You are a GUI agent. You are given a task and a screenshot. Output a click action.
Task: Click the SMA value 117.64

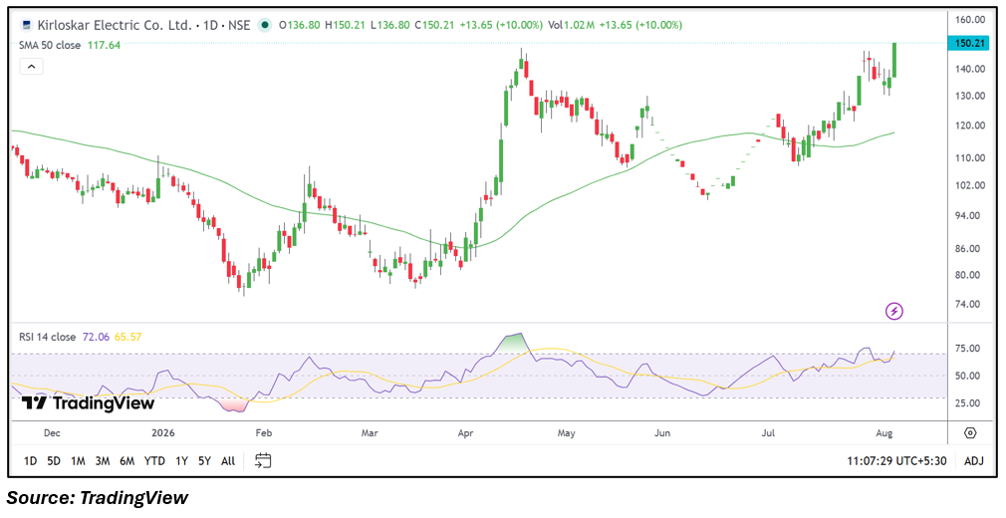[104, 45]
